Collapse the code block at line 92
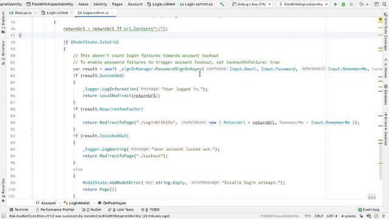The image size is (389, 219). coord(32,136)
